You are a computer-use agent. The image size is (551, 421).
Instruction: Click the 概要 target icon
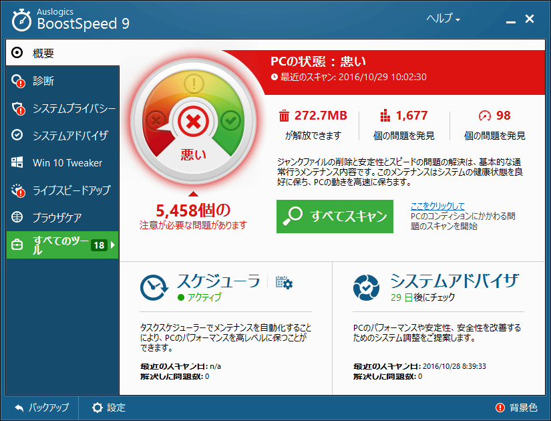(17, 53)
